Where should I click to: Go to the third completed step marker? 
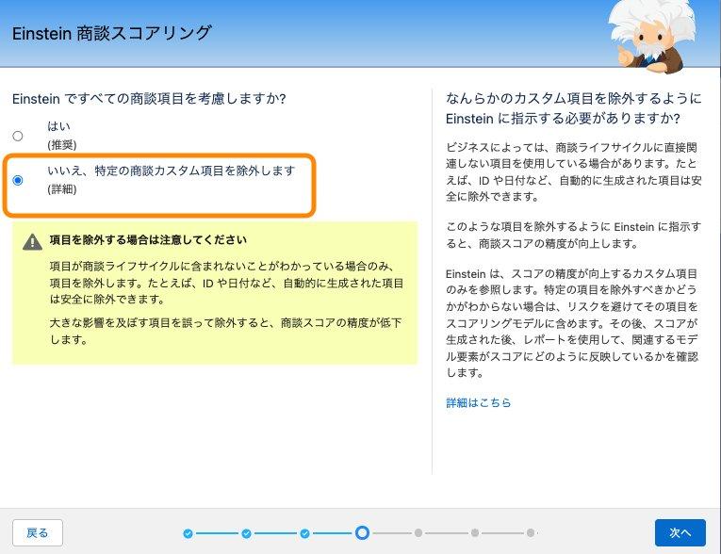tap(304, 533)
